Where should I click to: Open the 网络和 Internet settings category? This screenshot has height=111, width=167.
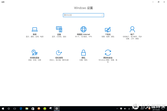[x=83, y=32]
